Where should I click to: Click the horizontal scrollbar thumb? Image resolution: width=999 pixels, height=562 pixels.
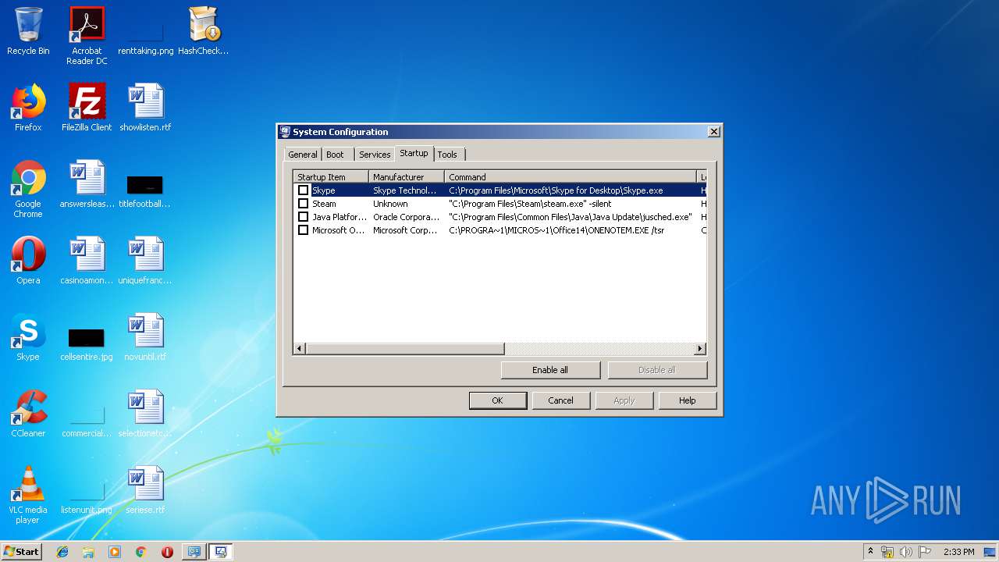405,349
